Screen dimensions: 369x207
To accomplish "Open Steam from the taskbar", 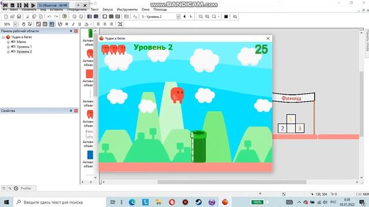I will 198,202.
